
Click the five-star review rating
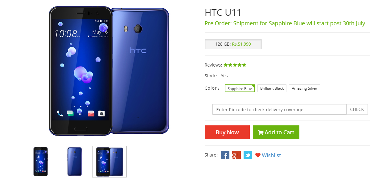click(x=235, y=65)
